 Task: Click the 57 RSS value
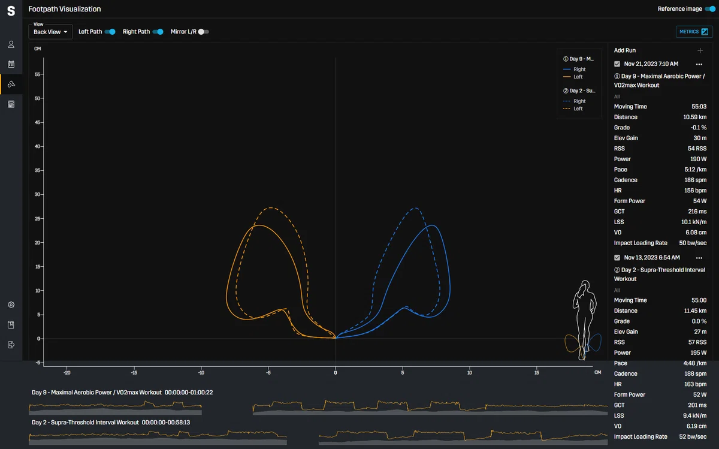(x=697, y=342)
